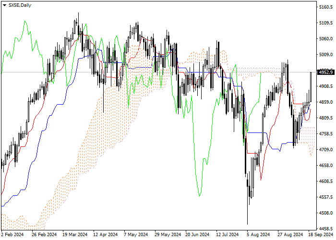
Task: Select the 4758.5 price axis label
Action: coord(326,134)
